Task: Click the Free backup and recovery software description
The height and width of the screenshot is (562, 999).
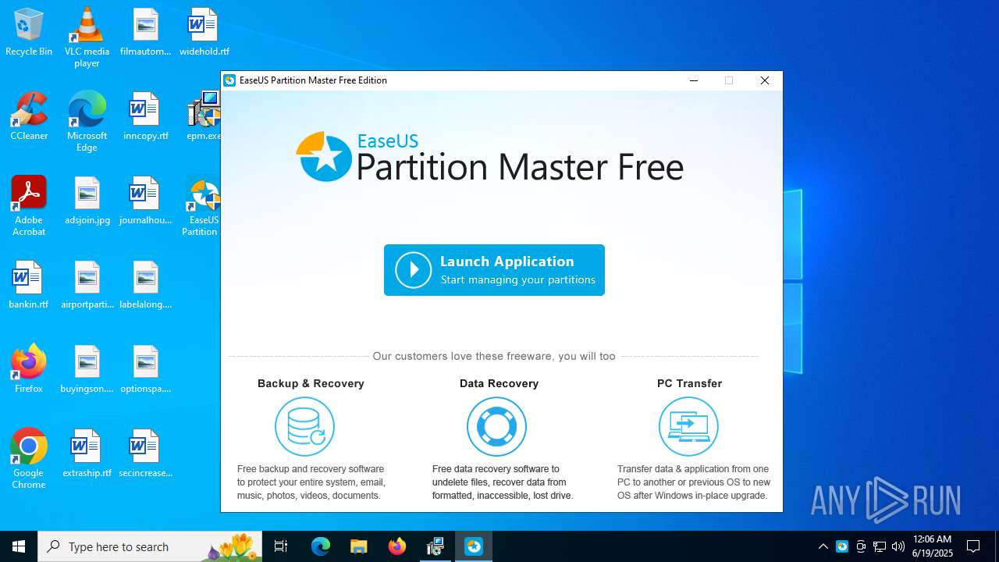Action: pyautogui.click(x=311, y=482)
